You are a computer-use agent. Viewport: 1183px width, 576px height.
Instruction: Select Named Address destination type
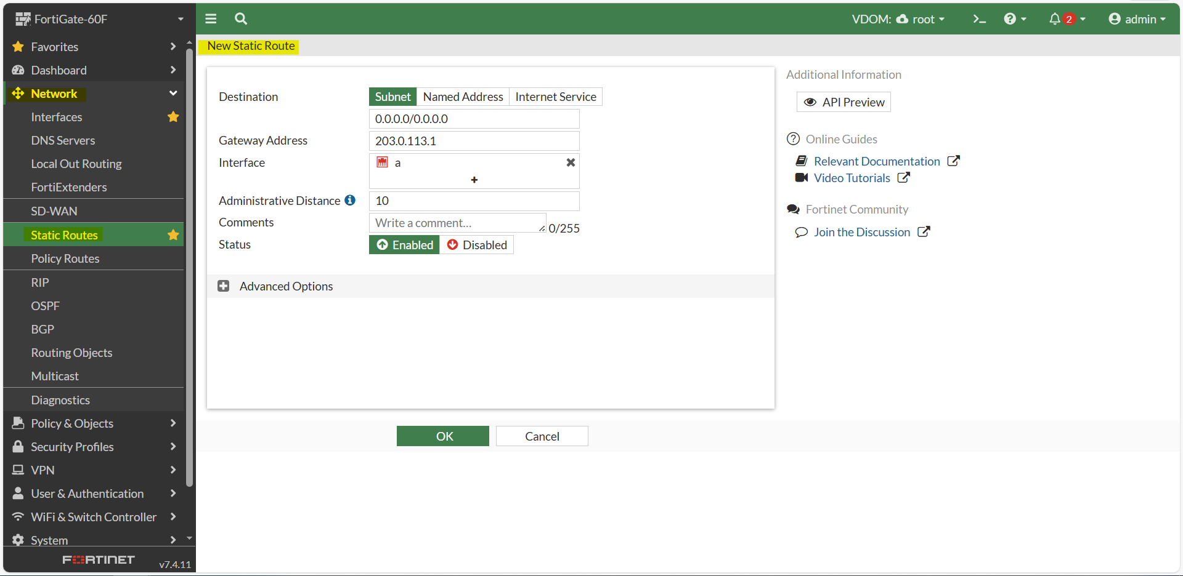[463, 97]
